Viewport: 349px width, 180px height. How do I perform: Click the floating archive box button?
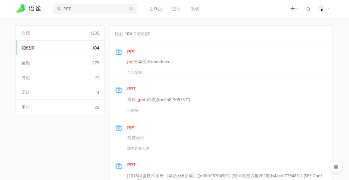click(336, 167)
